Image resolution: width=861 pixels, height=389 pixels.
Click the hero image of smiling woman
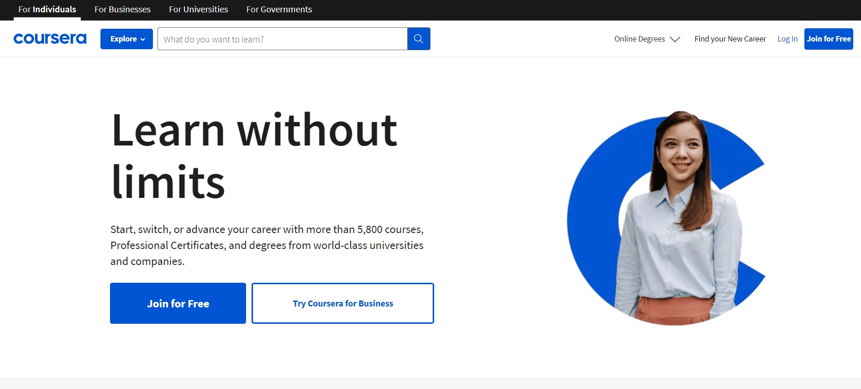pyautogui.click(x=667, y=218)
